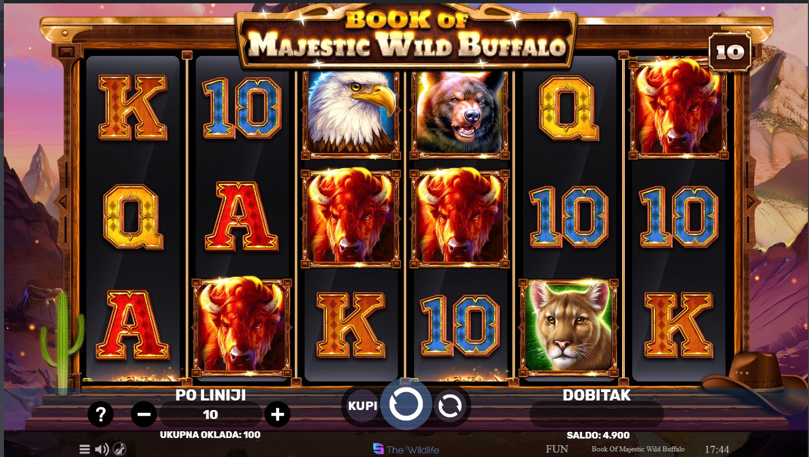Decrease bet per line with minus
809x457 pixels.
pyautogui.click(x=144, y=414)
